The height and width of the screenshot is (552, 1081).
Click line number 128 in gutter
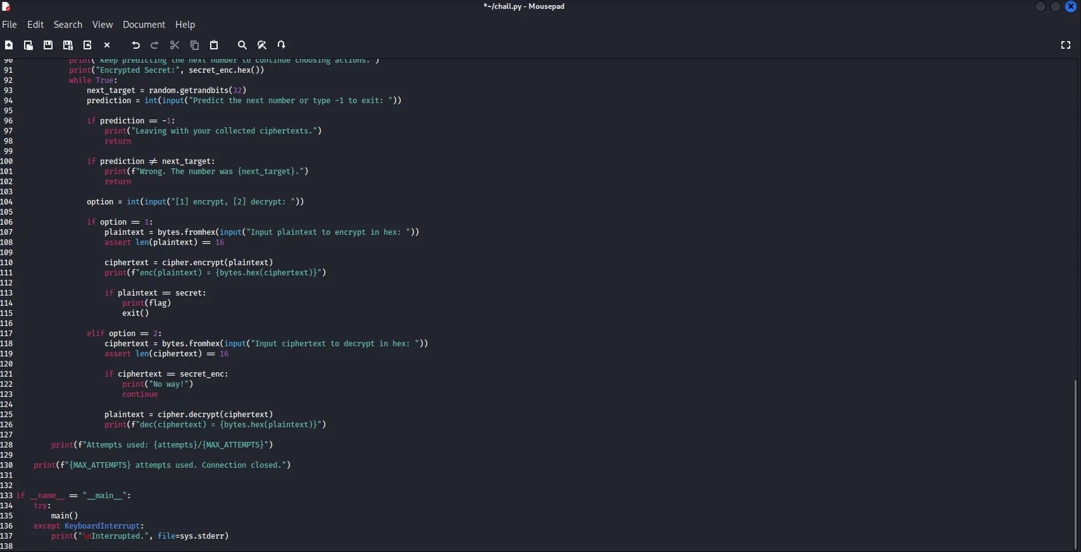pyautogui.click(x=6, y=445)
